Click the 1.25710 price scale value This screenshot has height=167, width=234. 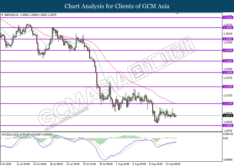[x=228, y=25]
